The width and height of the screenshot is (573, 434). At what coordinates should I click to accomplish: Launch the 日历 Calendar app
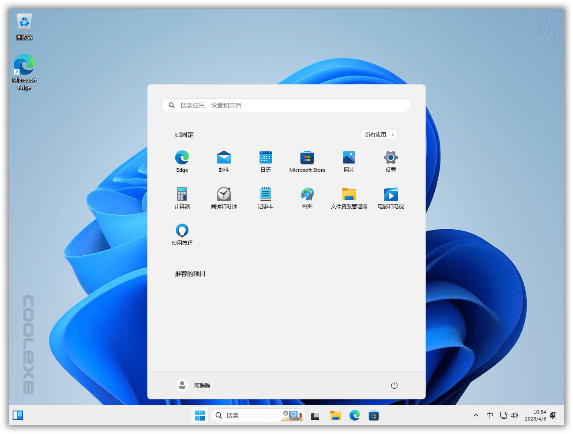coord(265,161)
